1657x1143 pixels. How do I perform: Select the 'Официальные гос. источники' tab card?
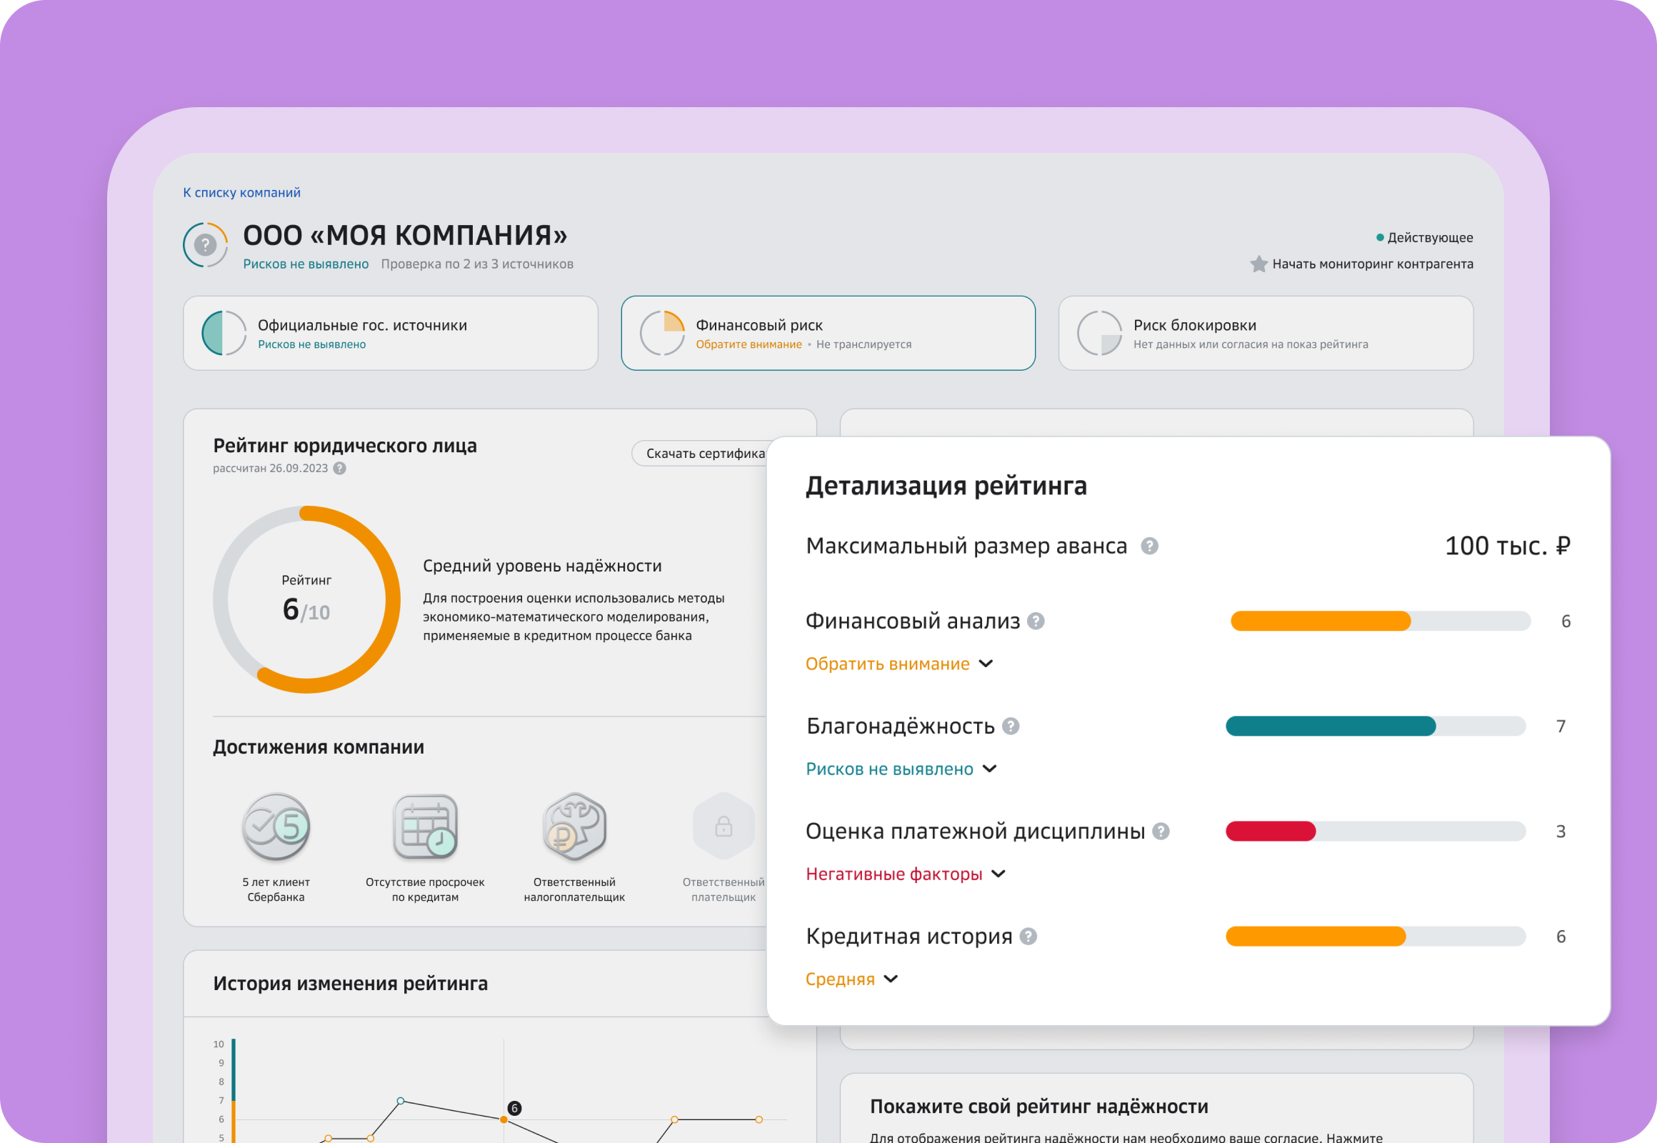[390, 333]
